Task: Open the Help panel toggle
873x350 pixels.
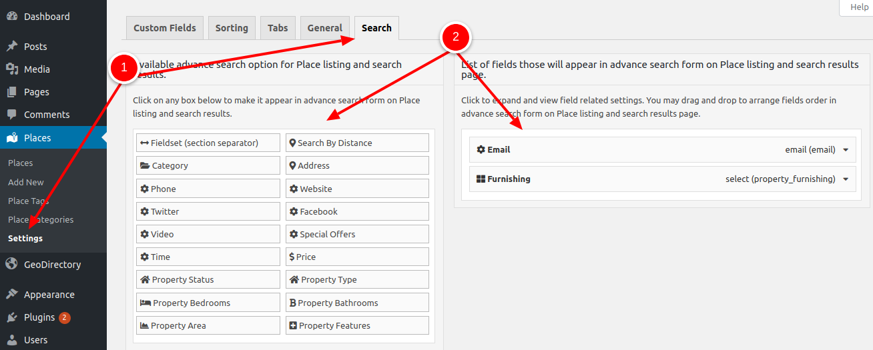Action: [x=858, y=7]
